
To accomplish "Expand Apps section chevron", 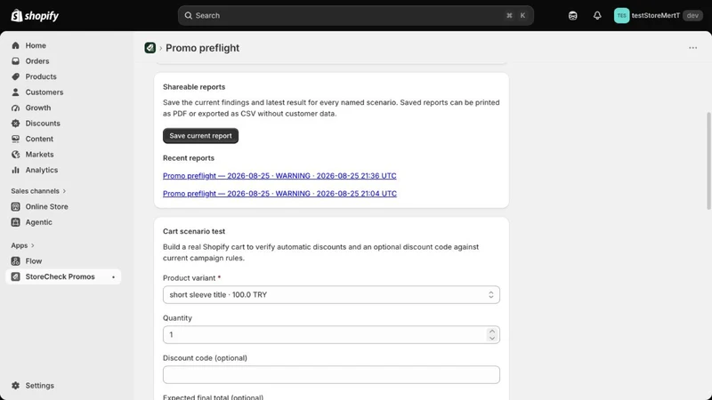I will coord(33,245).
